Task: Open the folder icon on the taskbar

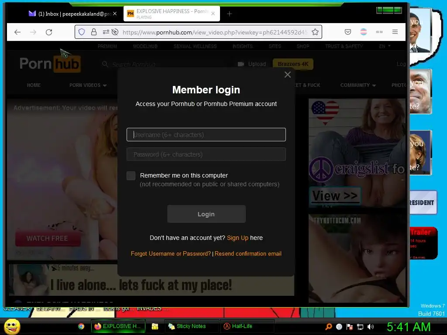Action: [155, 326]
